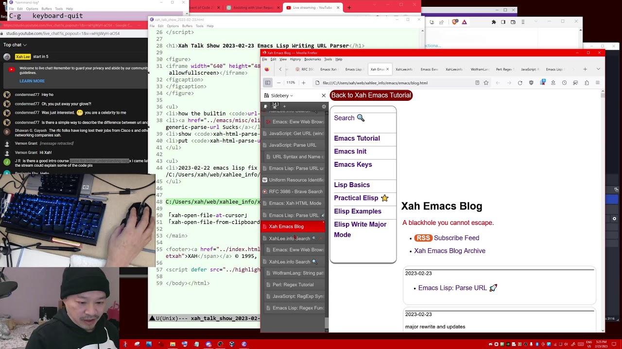Open the Emacs Init link

click(x=350, y=151)
